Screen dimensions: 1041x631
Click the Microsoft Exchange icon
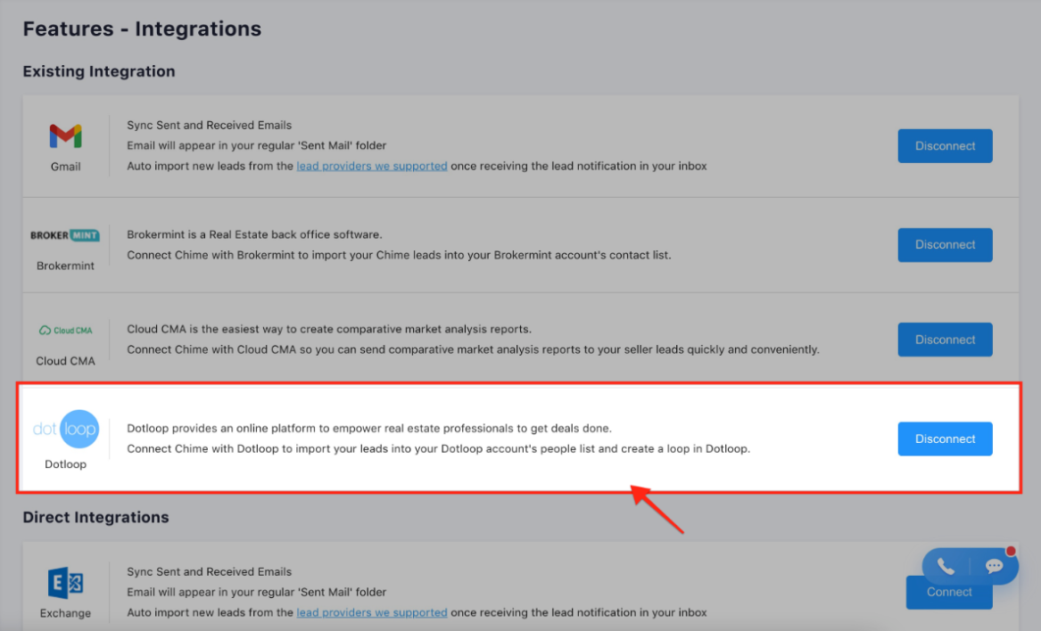(x=65, y=585)
